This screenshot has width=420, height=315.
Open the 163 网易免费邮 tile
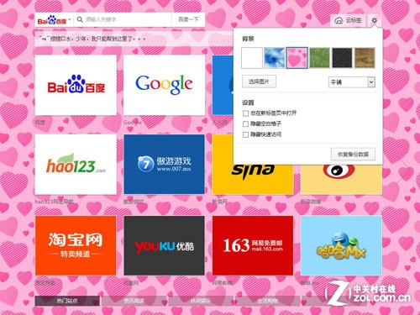(253, 245)
